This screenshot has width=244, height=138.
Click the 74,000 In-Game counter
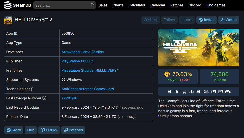pos(220,77)
